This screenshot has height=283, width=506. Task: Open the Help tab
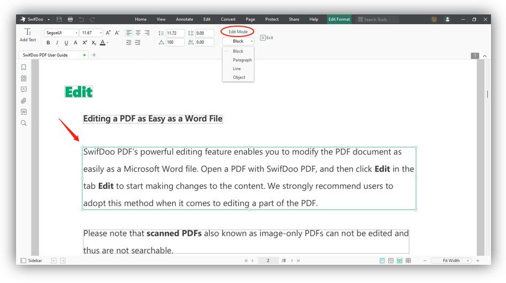313,19
